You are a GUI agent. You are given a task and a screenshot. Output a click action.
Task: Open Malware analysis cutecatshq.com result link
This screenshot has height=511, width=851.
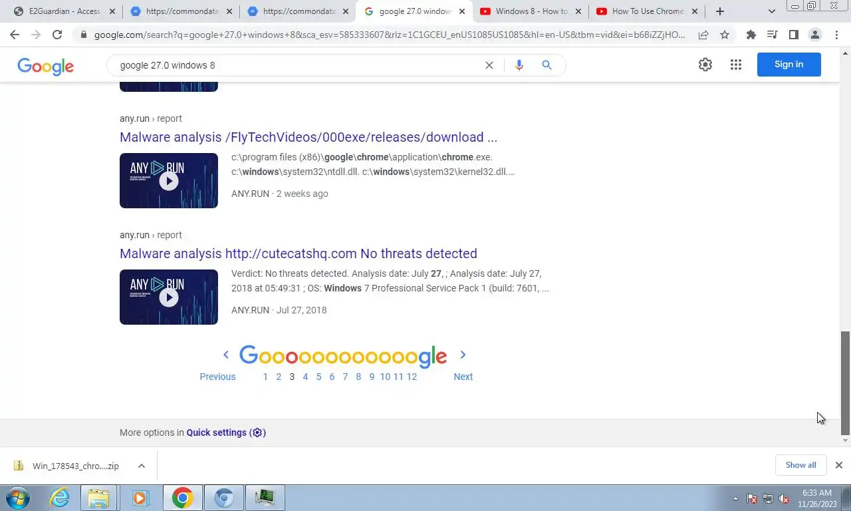[x=299, y=254]
